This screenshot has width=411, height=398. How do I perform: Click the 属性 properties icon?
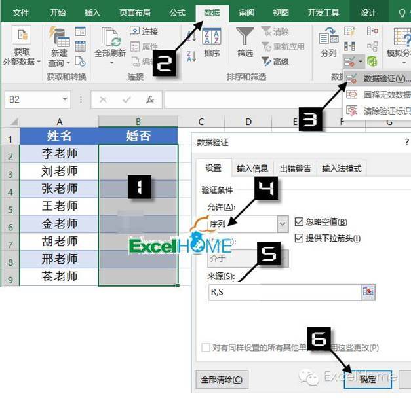tap(135, 46)
